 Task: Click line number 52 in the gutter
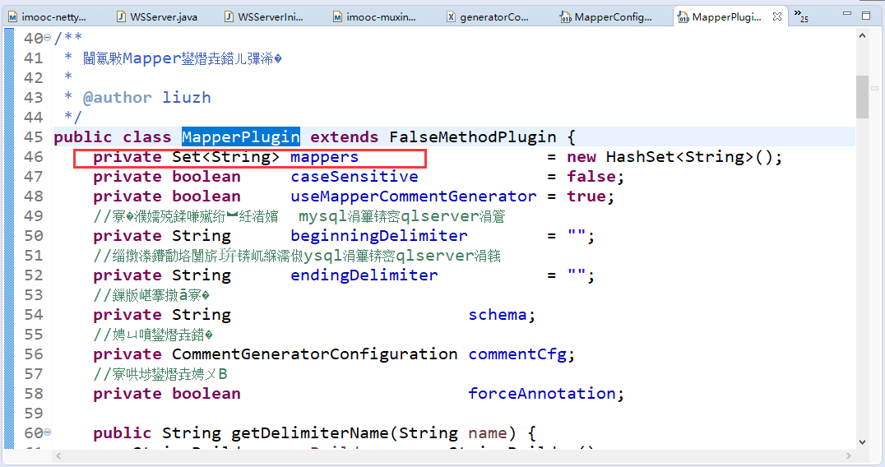point(33,275)
